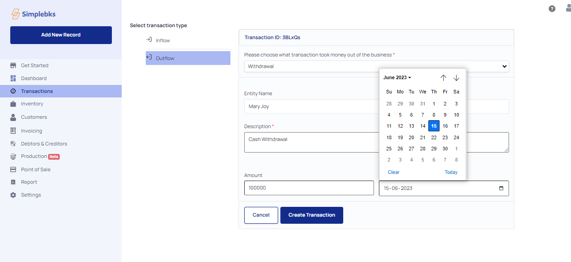
Task: Open Debtors & Creditors in the sidebar
Action: [44, 144]
